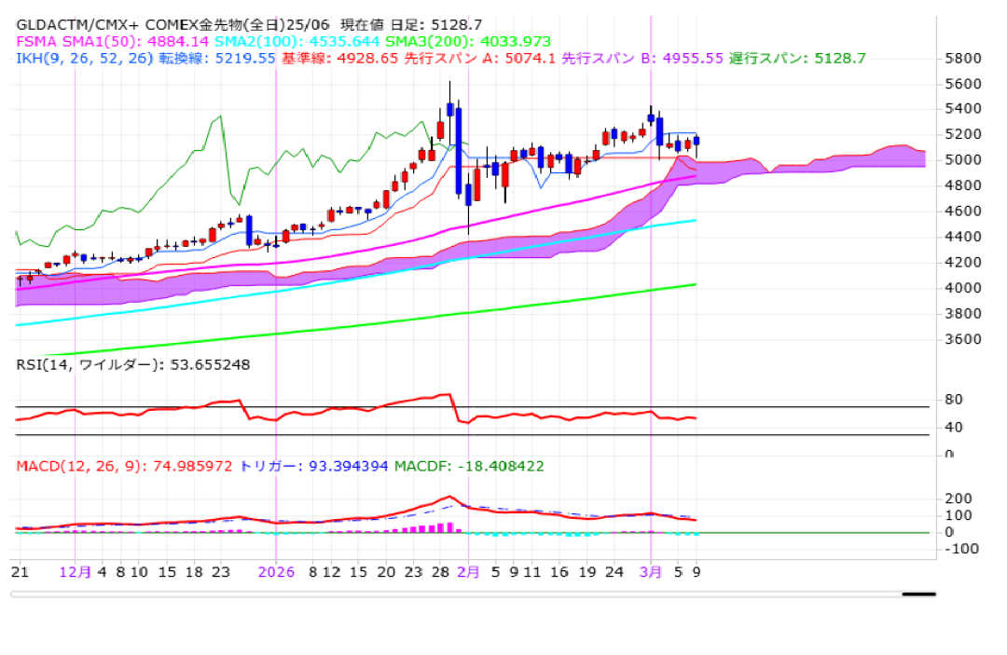
Task: Click the トリガー value label
Action: [x=314, y=466]
